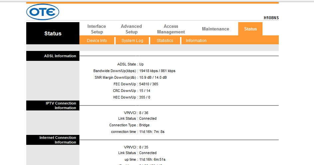This screenshot has width=314, height=165.
Task: Click the ADSL Information section header
Action: click(x=53, y=56)
